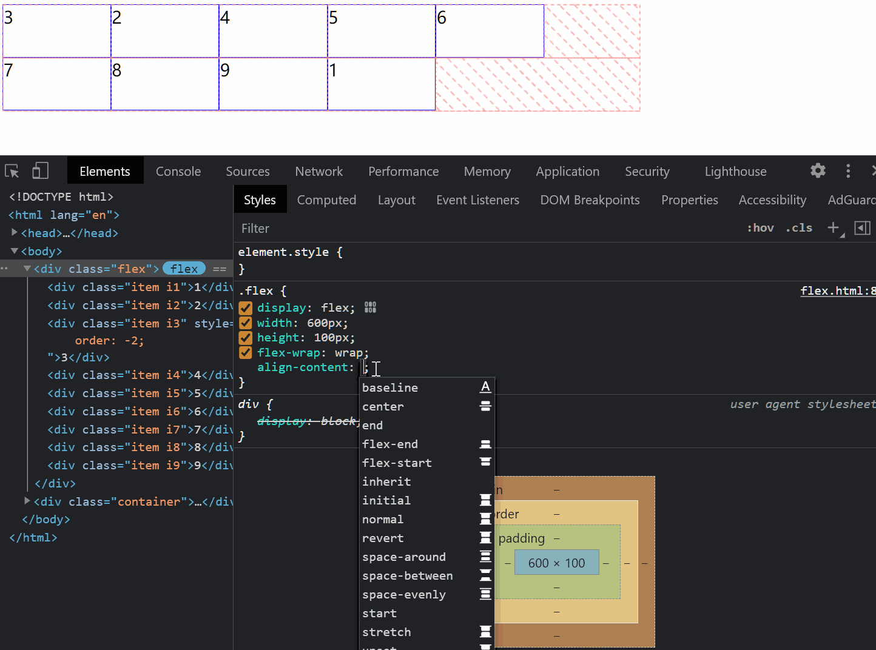
Task: Switch to the Computed sub-tab
Action: (326, 200)
